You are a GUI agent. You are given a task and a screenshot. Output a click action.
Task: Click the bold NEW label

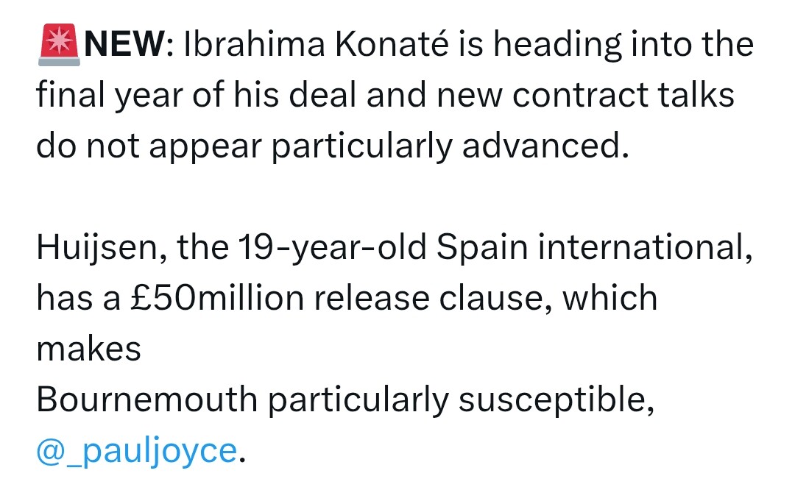(x=124, y=44)
